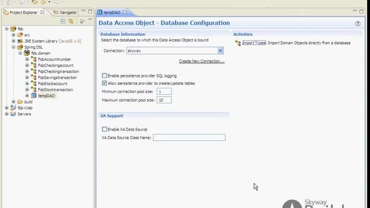Image resolution: width=370 pixels, height=208 pixels.
Task: Click the Servers folder icon
Action: click(x=13, y=114)
